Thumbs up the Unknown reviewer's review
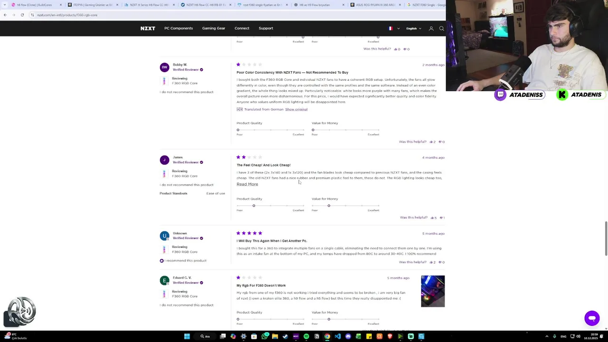 tap(431, 262)
